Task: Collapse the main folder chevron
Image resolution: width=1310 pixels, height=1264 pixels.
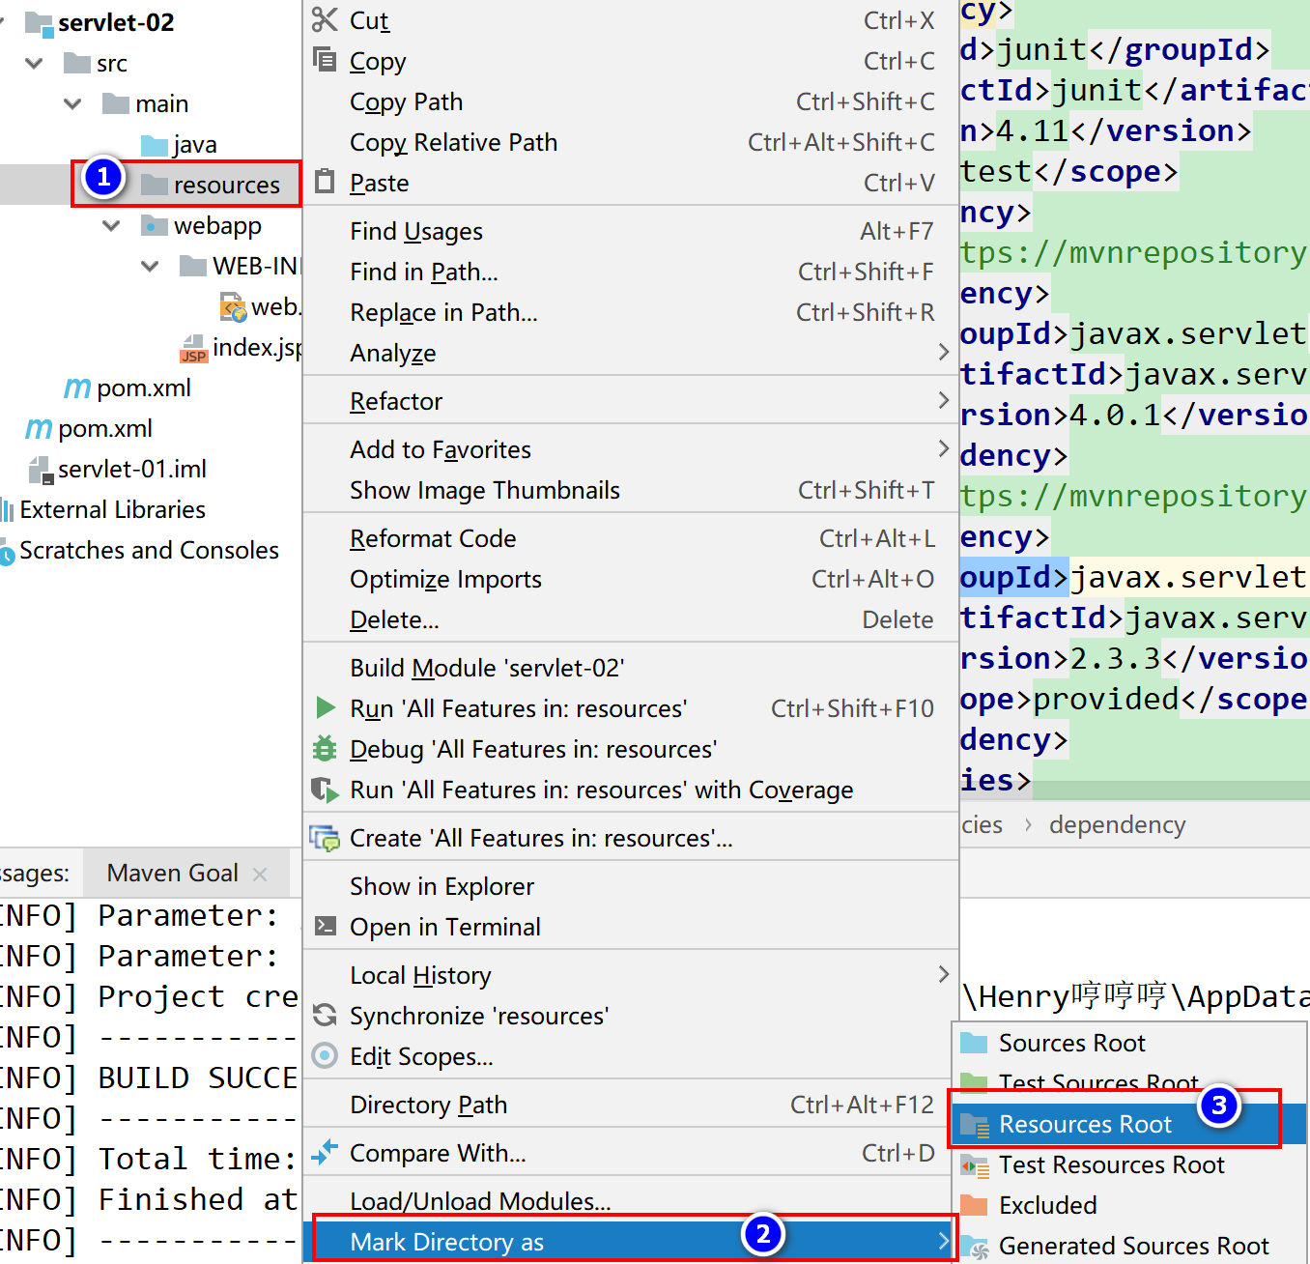Action: pos(72,103)
